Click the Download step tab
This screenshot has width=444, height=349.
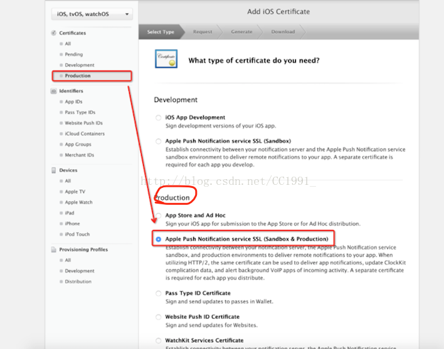tap(283, 32)
